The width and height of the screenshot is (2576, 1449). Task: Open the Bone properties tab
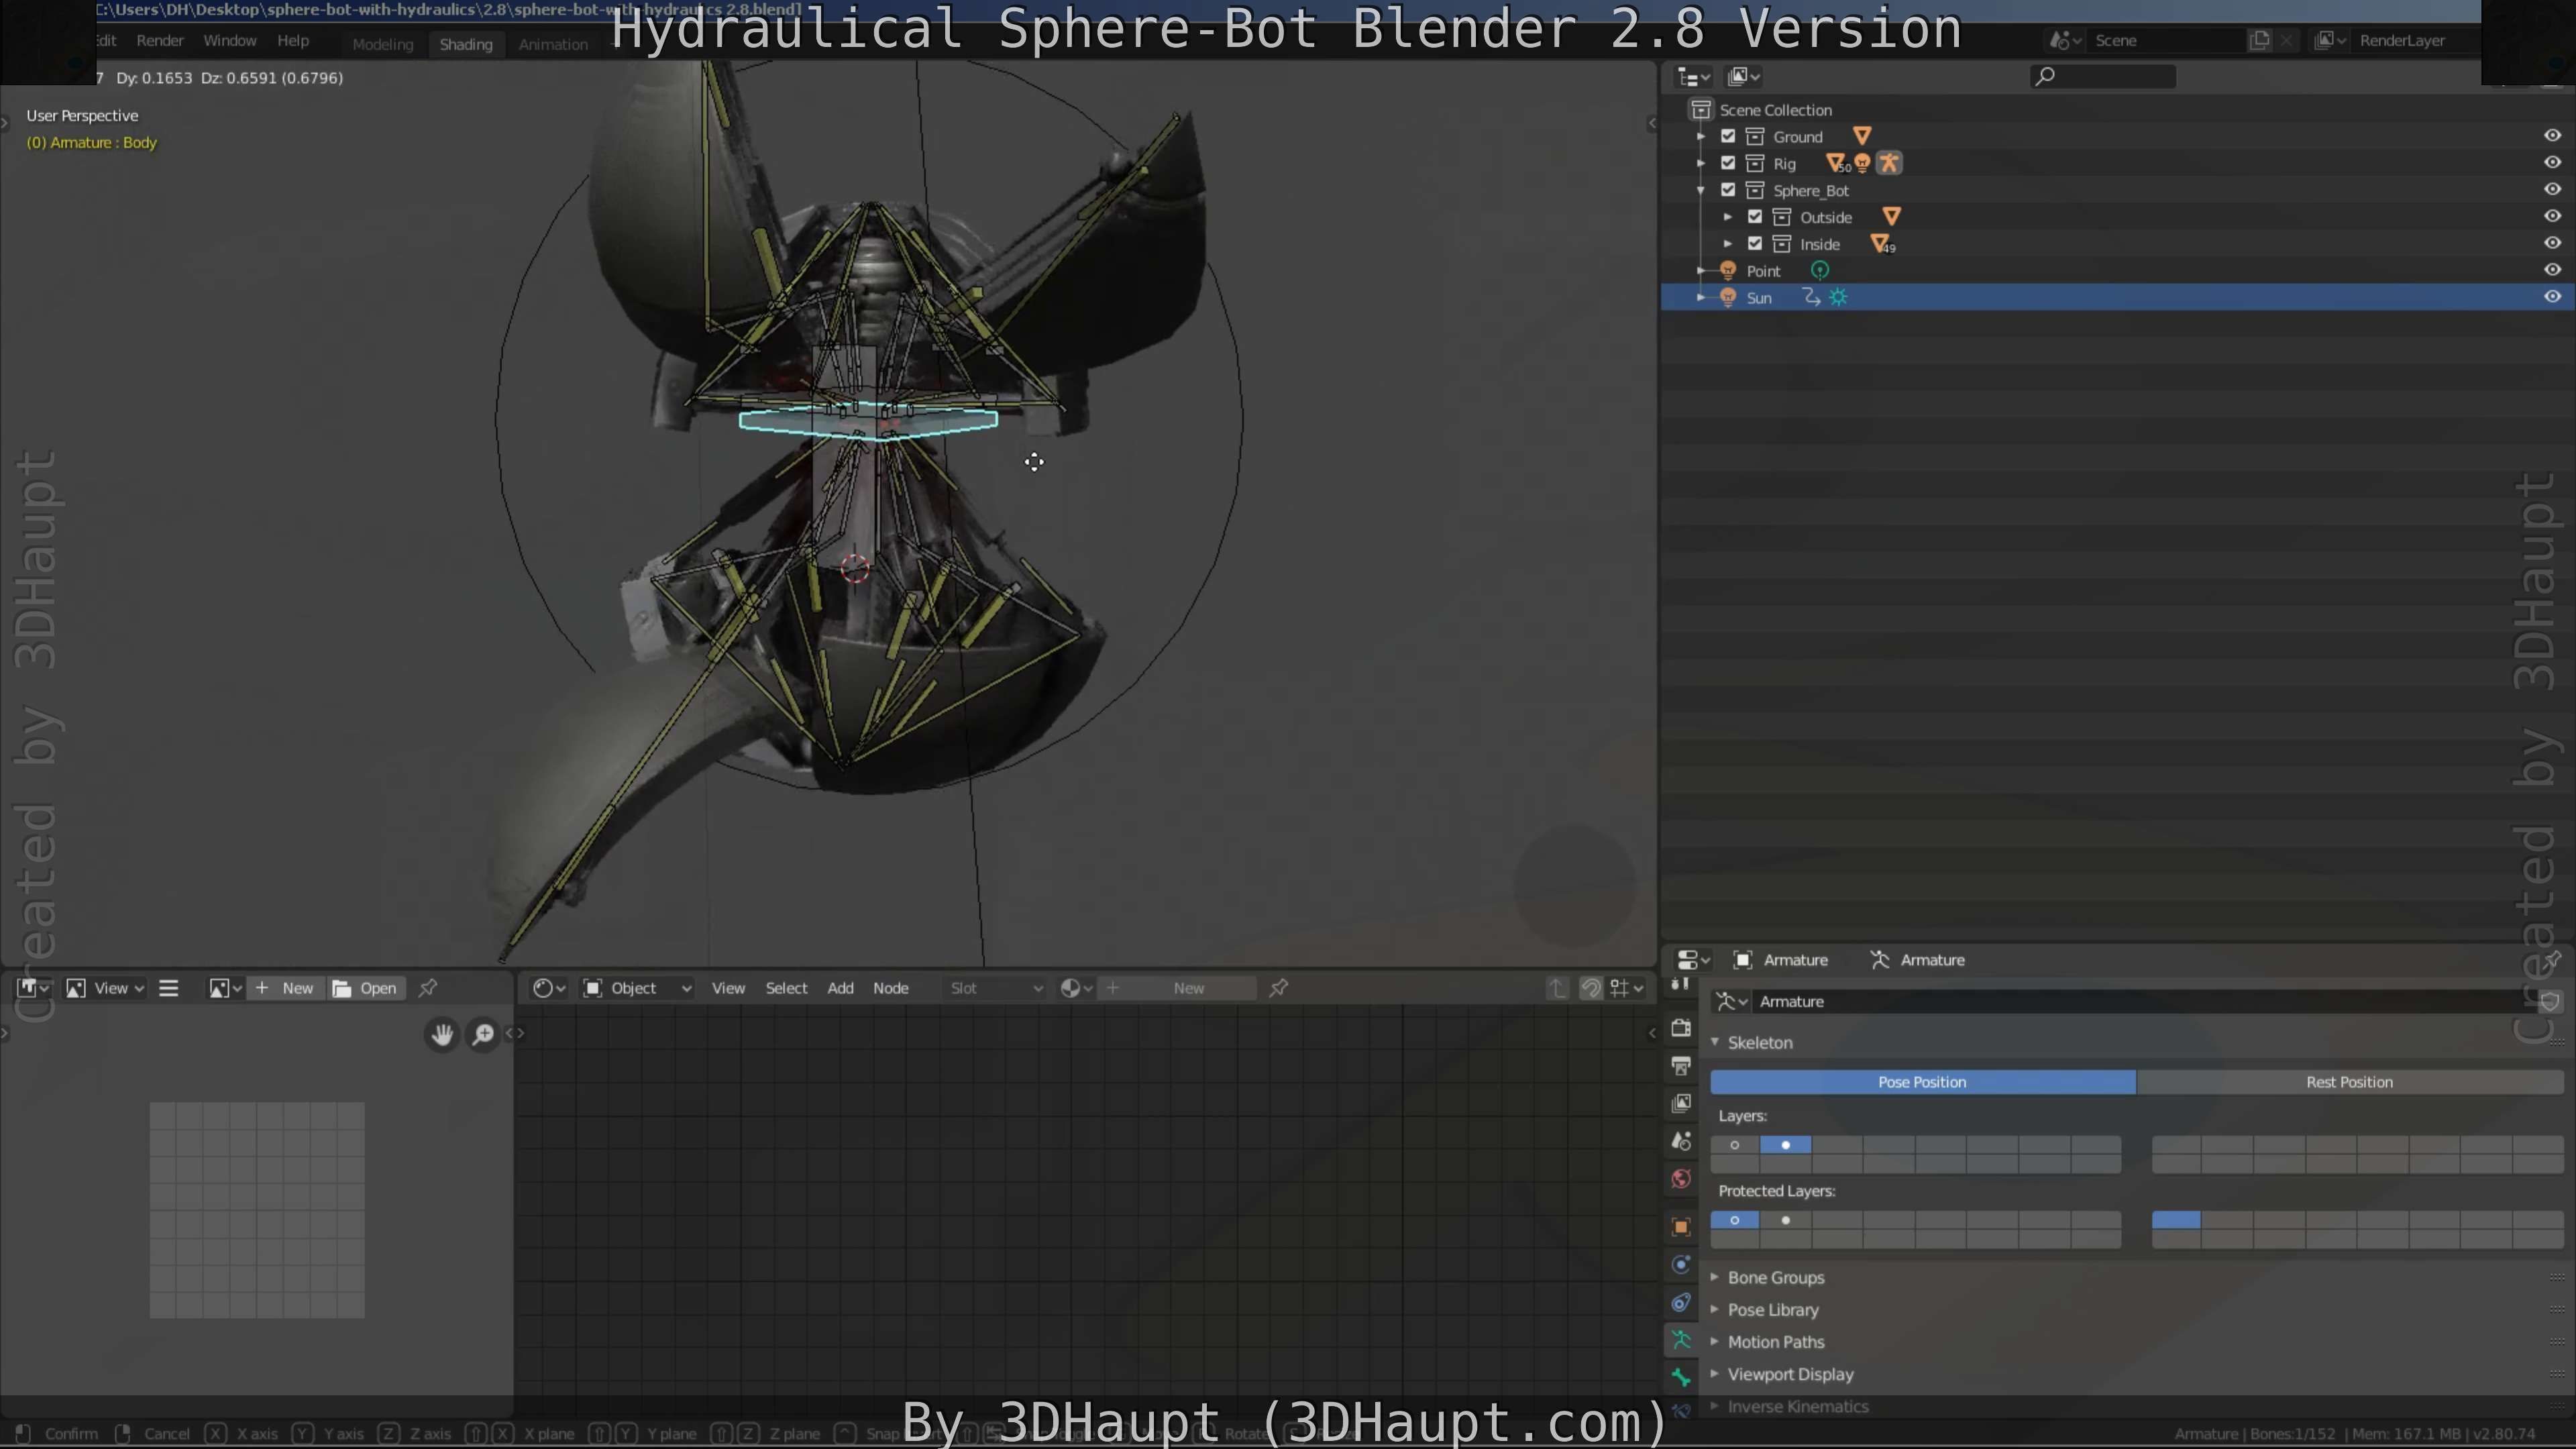[x=1681, y=1378]
